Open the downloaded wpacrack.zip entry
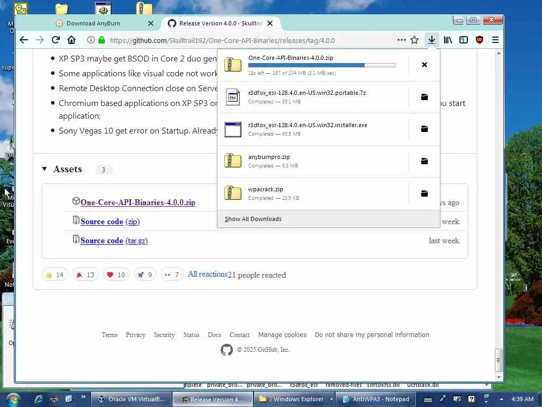This screenshot has height=407, width=542. pos(313,194)
